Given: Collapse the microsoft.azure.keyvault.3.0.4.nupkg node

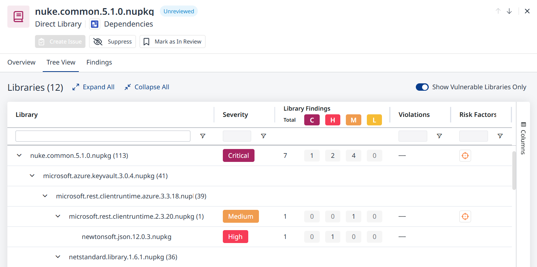Looking at the screenshot, I should [32, 176].
